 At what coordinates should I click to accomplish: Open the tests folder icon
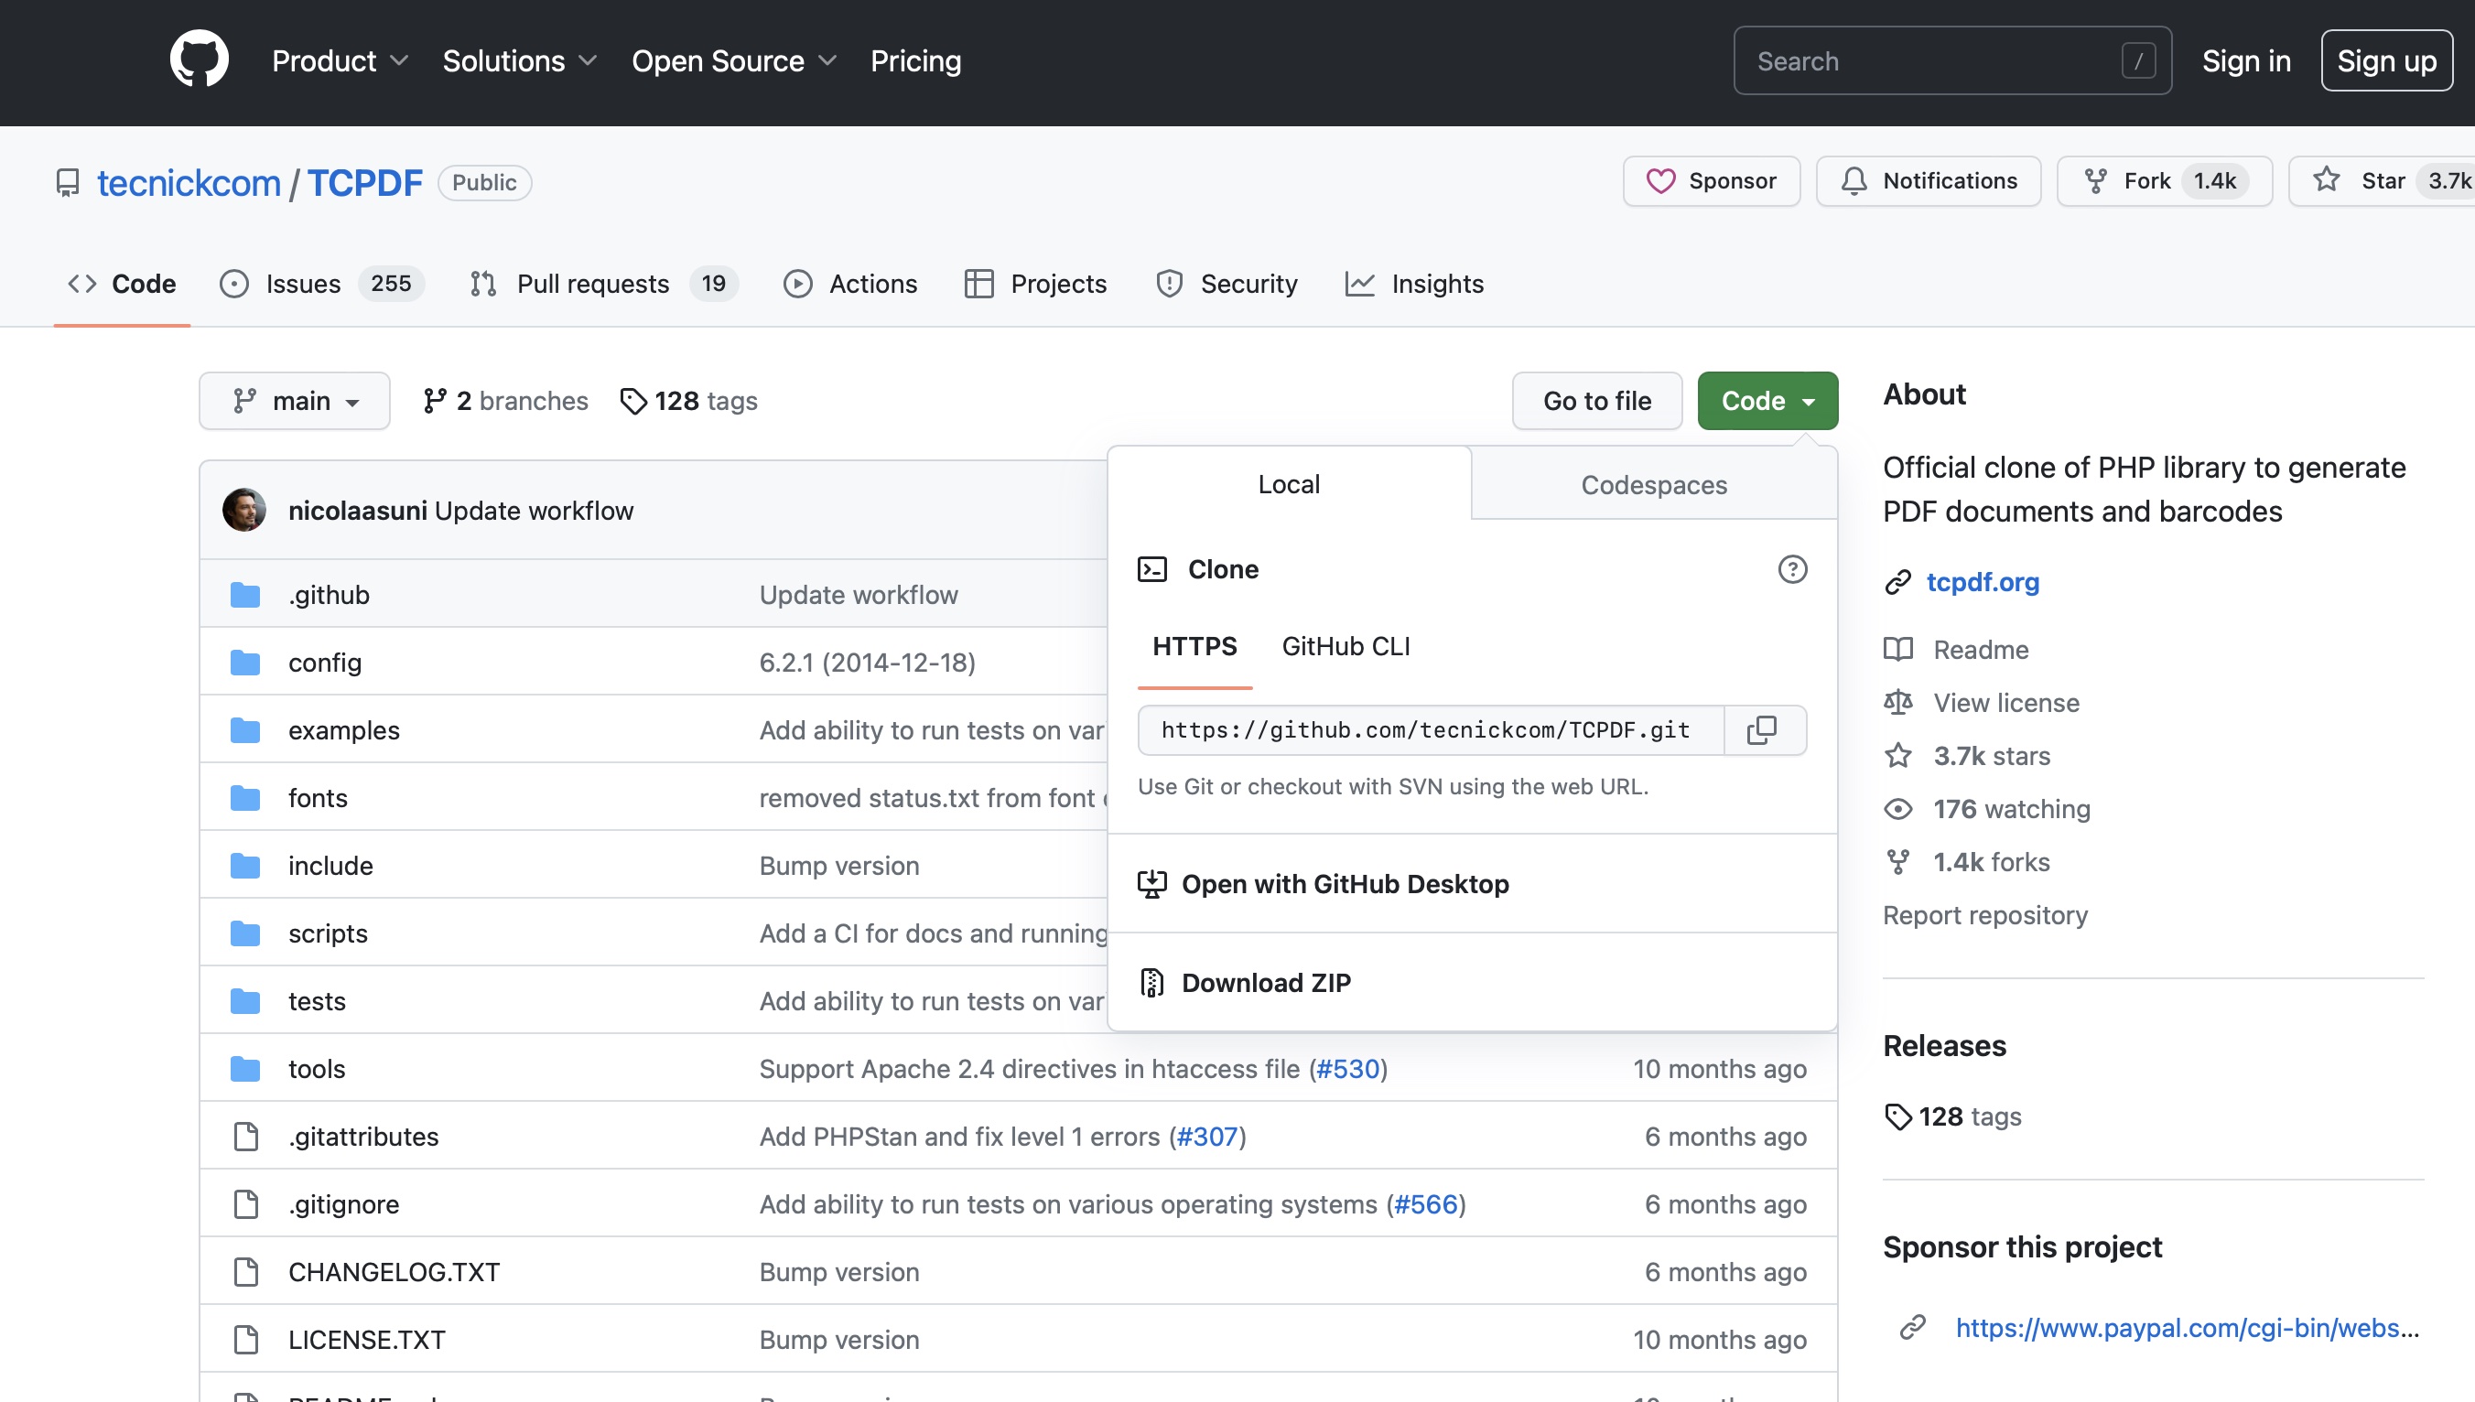[245, 1001]
